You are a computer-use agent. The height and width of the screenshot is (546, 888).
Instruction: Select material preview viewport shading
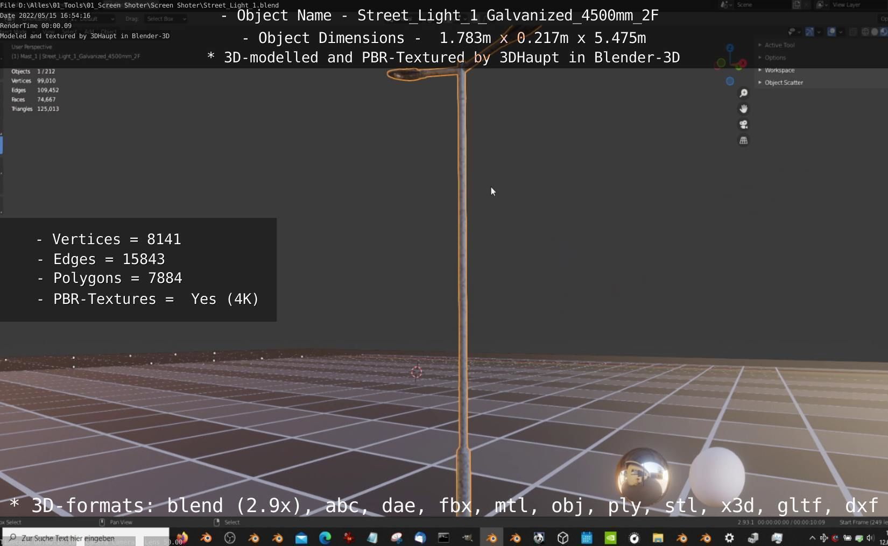[883, 32]
